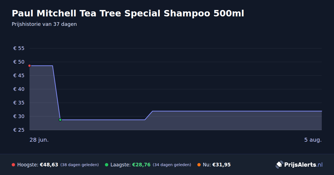Click the red Hoogste legend dot

click(x=13, y=165)
